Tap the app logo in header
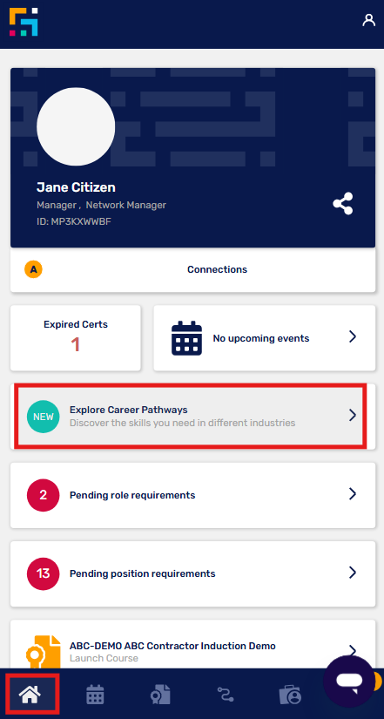Viewport: 384px width, 719px height. [24, 22]
